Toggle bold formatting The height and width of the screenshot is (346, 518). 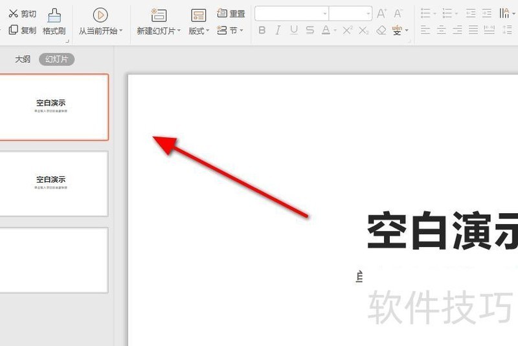click(262, 30)
